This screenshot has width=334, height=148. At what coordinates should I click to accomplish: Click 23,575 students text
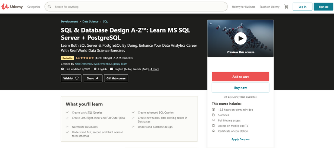pos(123,58)
